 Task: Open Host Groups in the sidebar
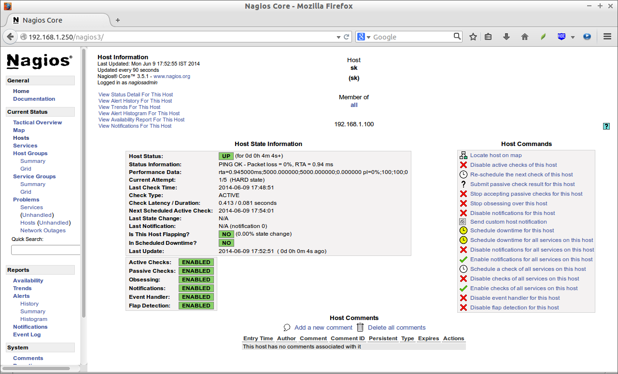tap(30, 153)
